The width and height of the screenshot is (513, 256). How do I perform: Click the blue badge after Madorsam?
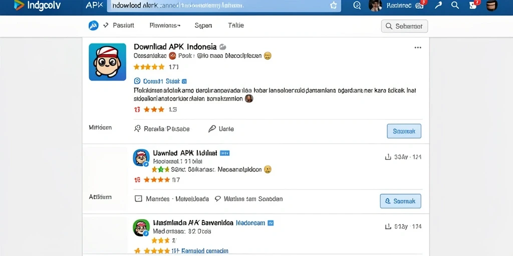(x=271, y=223)
